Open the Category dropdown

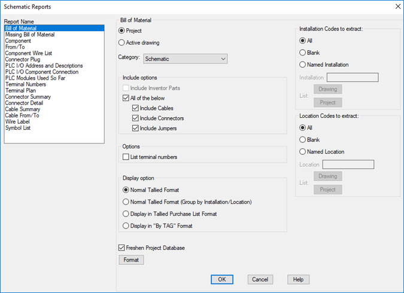click(x=186, y=59)
